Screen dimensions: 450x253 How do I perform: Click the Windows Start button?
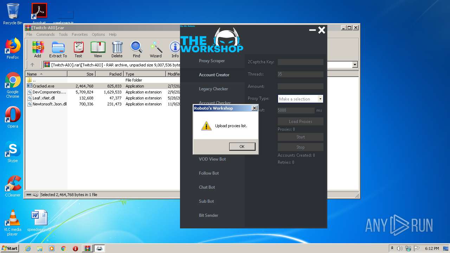coord(10,248)
